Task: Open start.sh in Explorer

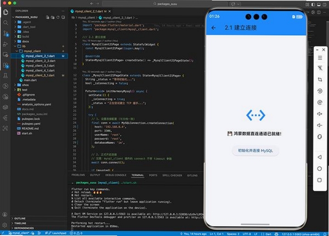Action: 27,133
